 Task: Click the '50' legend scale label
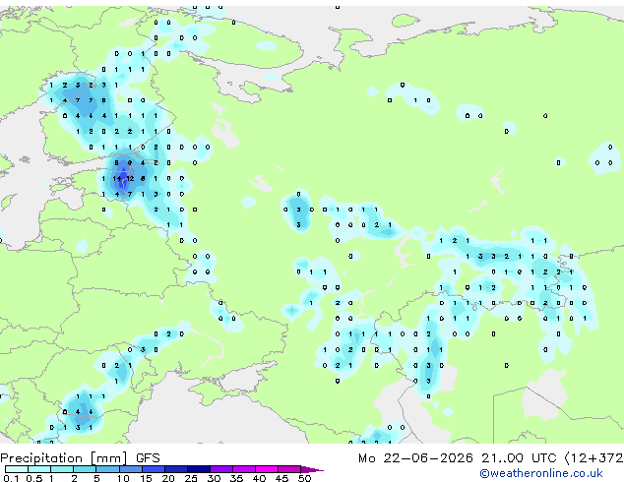tap(304, 478)
